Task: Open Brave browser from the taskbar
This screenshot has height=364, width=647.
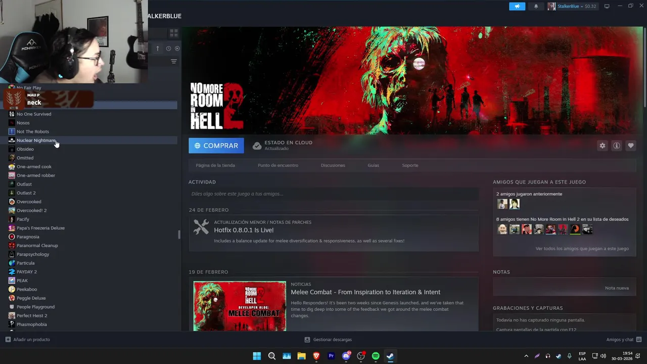Action: point(316,356)
